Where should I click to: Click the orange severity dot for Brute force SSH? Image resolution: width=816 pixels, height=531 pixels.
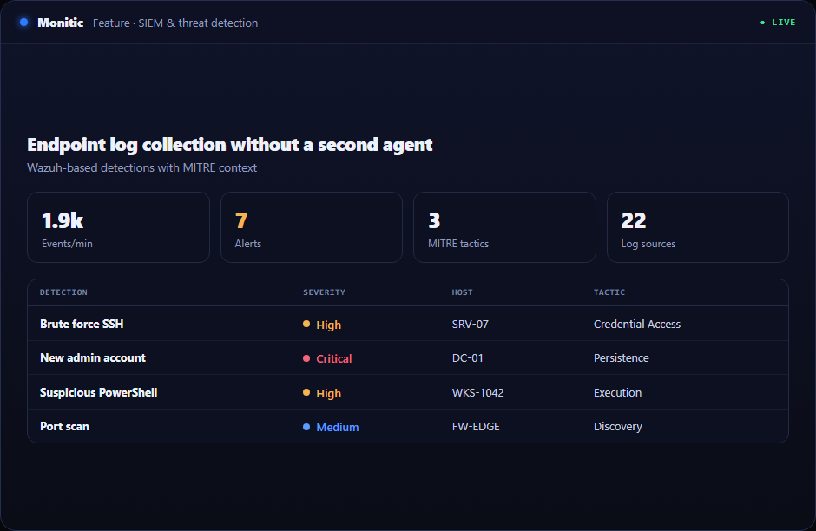pos(306,324)
